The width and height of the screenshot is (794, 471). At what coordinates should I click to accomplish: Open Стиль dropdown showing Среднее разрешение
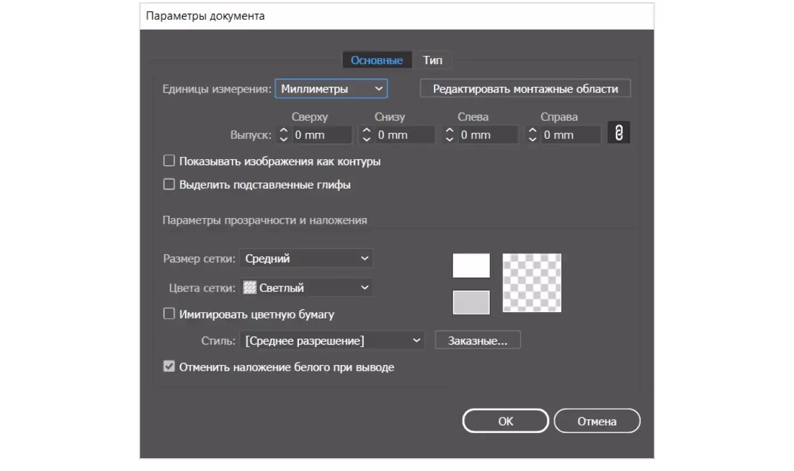point(332,340)
